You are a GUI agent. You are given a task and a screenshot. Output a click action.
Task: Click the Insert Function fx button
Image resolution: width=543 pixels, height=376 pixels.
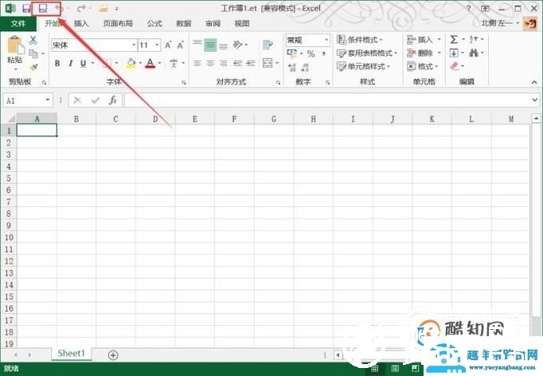tap(113, 100)
